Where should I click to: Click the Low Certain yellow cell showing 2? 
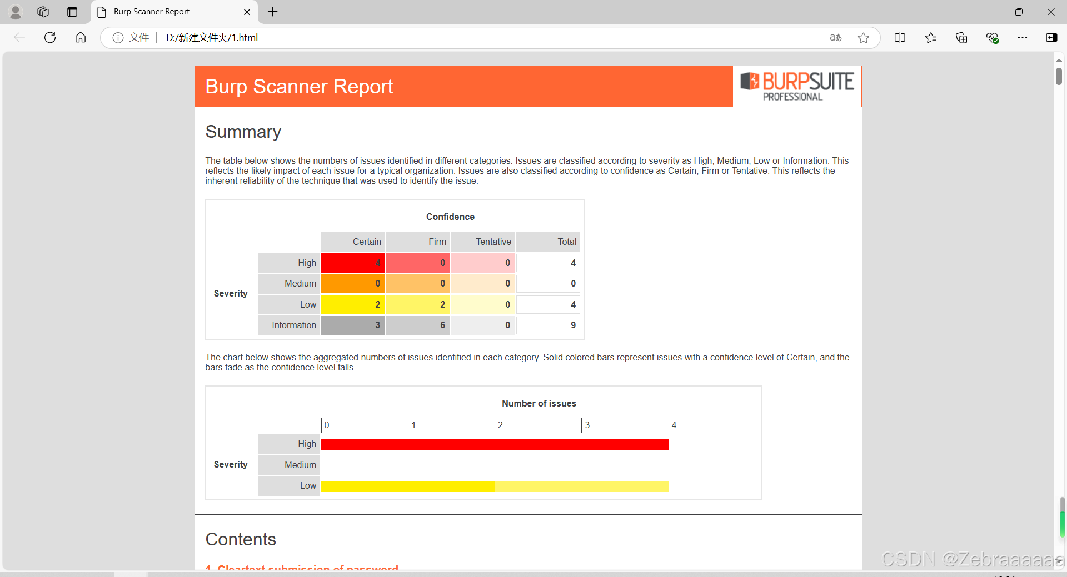click(353, 304)
